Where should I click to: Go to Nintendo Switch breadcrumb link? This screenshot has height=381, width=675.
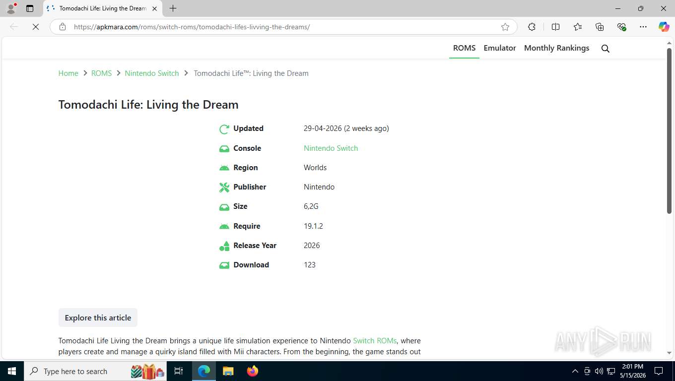(151, 73)
